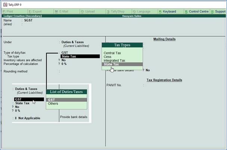Click the List of Duties/Taxes header

[x=67, y=92]
